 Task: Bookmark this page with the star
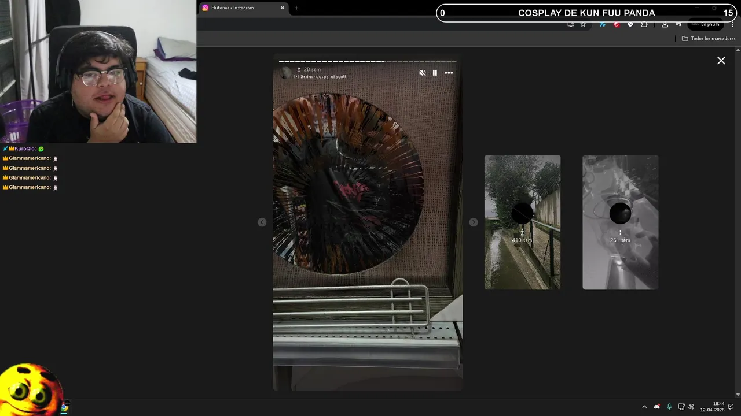pyautogui.click(x=583, y=24)
